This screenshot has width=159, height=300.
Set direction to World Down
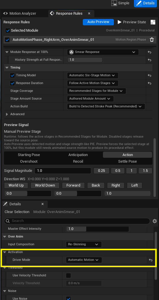pyautogui.click(x=45, y=185)
